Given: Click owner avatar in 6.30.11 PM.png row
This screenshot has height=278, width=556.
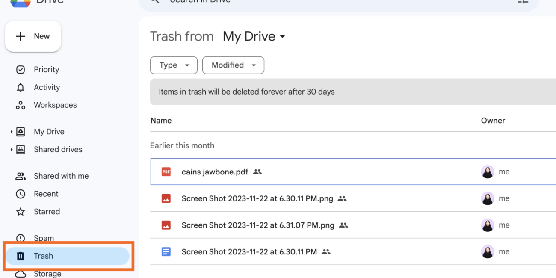Looking at the screenshot, I should click(488, 198).
